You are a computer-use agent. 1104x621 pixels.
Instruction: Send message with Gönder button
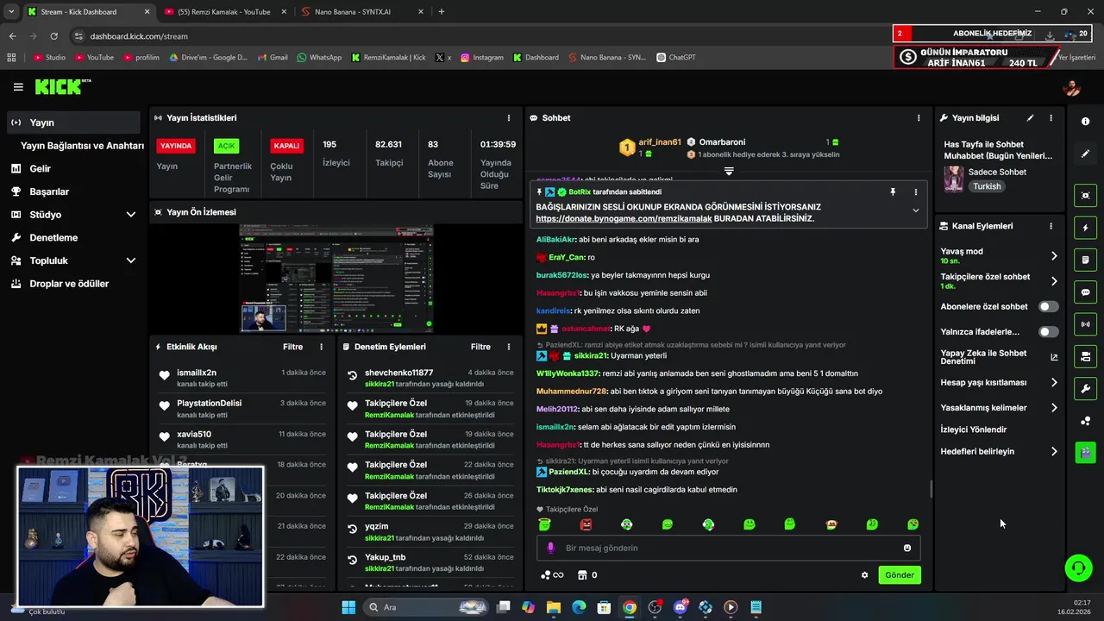(900, 575)
